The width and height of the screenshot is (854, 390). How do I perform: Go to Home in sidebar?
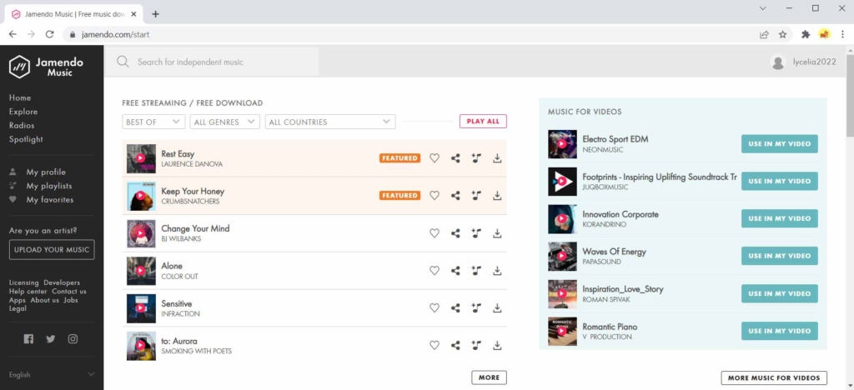[x=20, y=97]
